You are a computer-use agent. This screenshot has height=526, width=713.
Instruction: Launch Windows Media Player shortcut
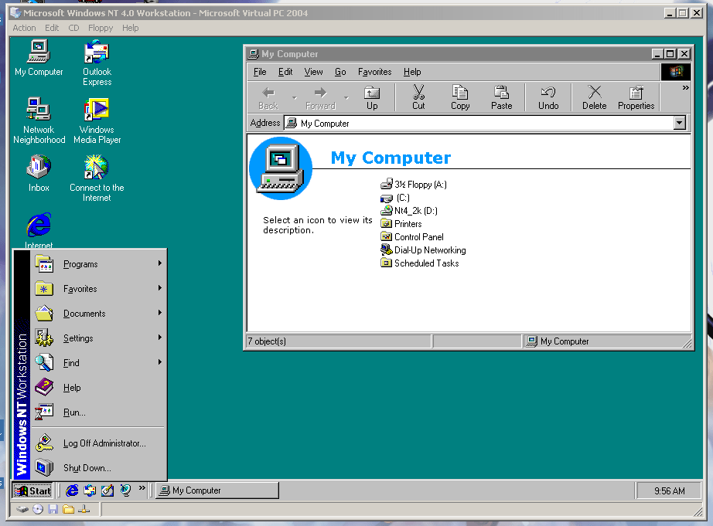[97, 120]
